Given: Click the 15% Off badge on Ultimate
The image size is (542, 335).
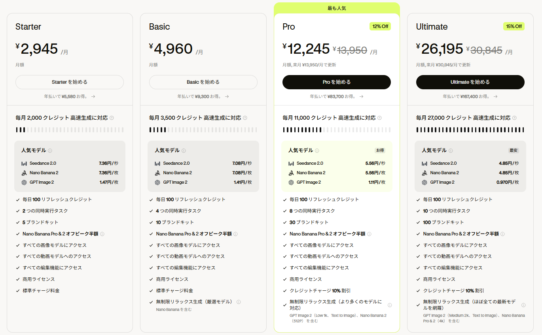Looking at the screenshot, I should pyautogui.click(x=514, y=26).
